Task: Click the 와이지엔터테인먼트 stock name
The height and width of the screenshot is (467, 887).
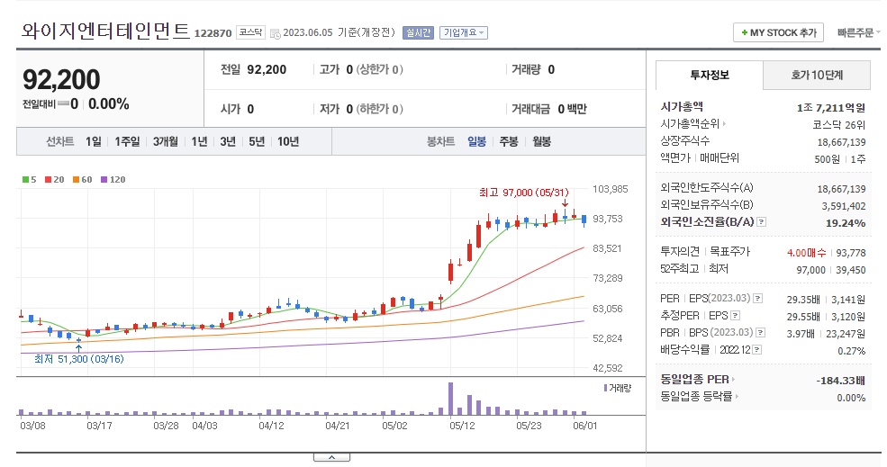Action: [105, 31]
